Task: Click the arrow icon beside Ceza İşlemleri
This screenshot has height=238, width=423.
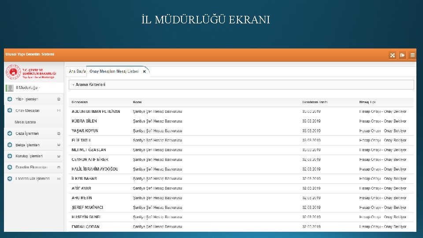Action: (10, 133)
